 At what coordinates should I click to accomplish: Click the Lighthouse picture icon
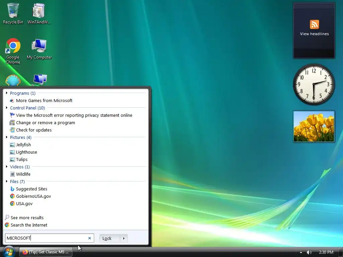click(x=12, y=152)
